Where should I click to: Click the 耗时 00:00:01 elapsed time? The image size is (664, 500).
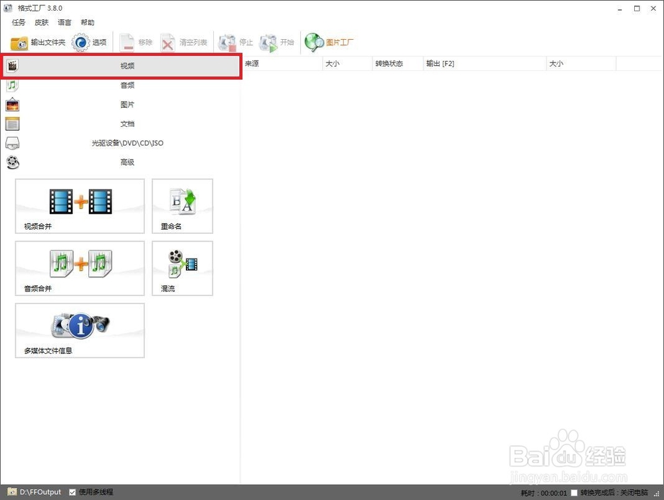544,493
